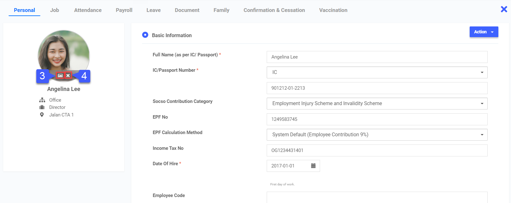
Task: Open the Confirmation & Cessation tab
Action: coord(274,10)
